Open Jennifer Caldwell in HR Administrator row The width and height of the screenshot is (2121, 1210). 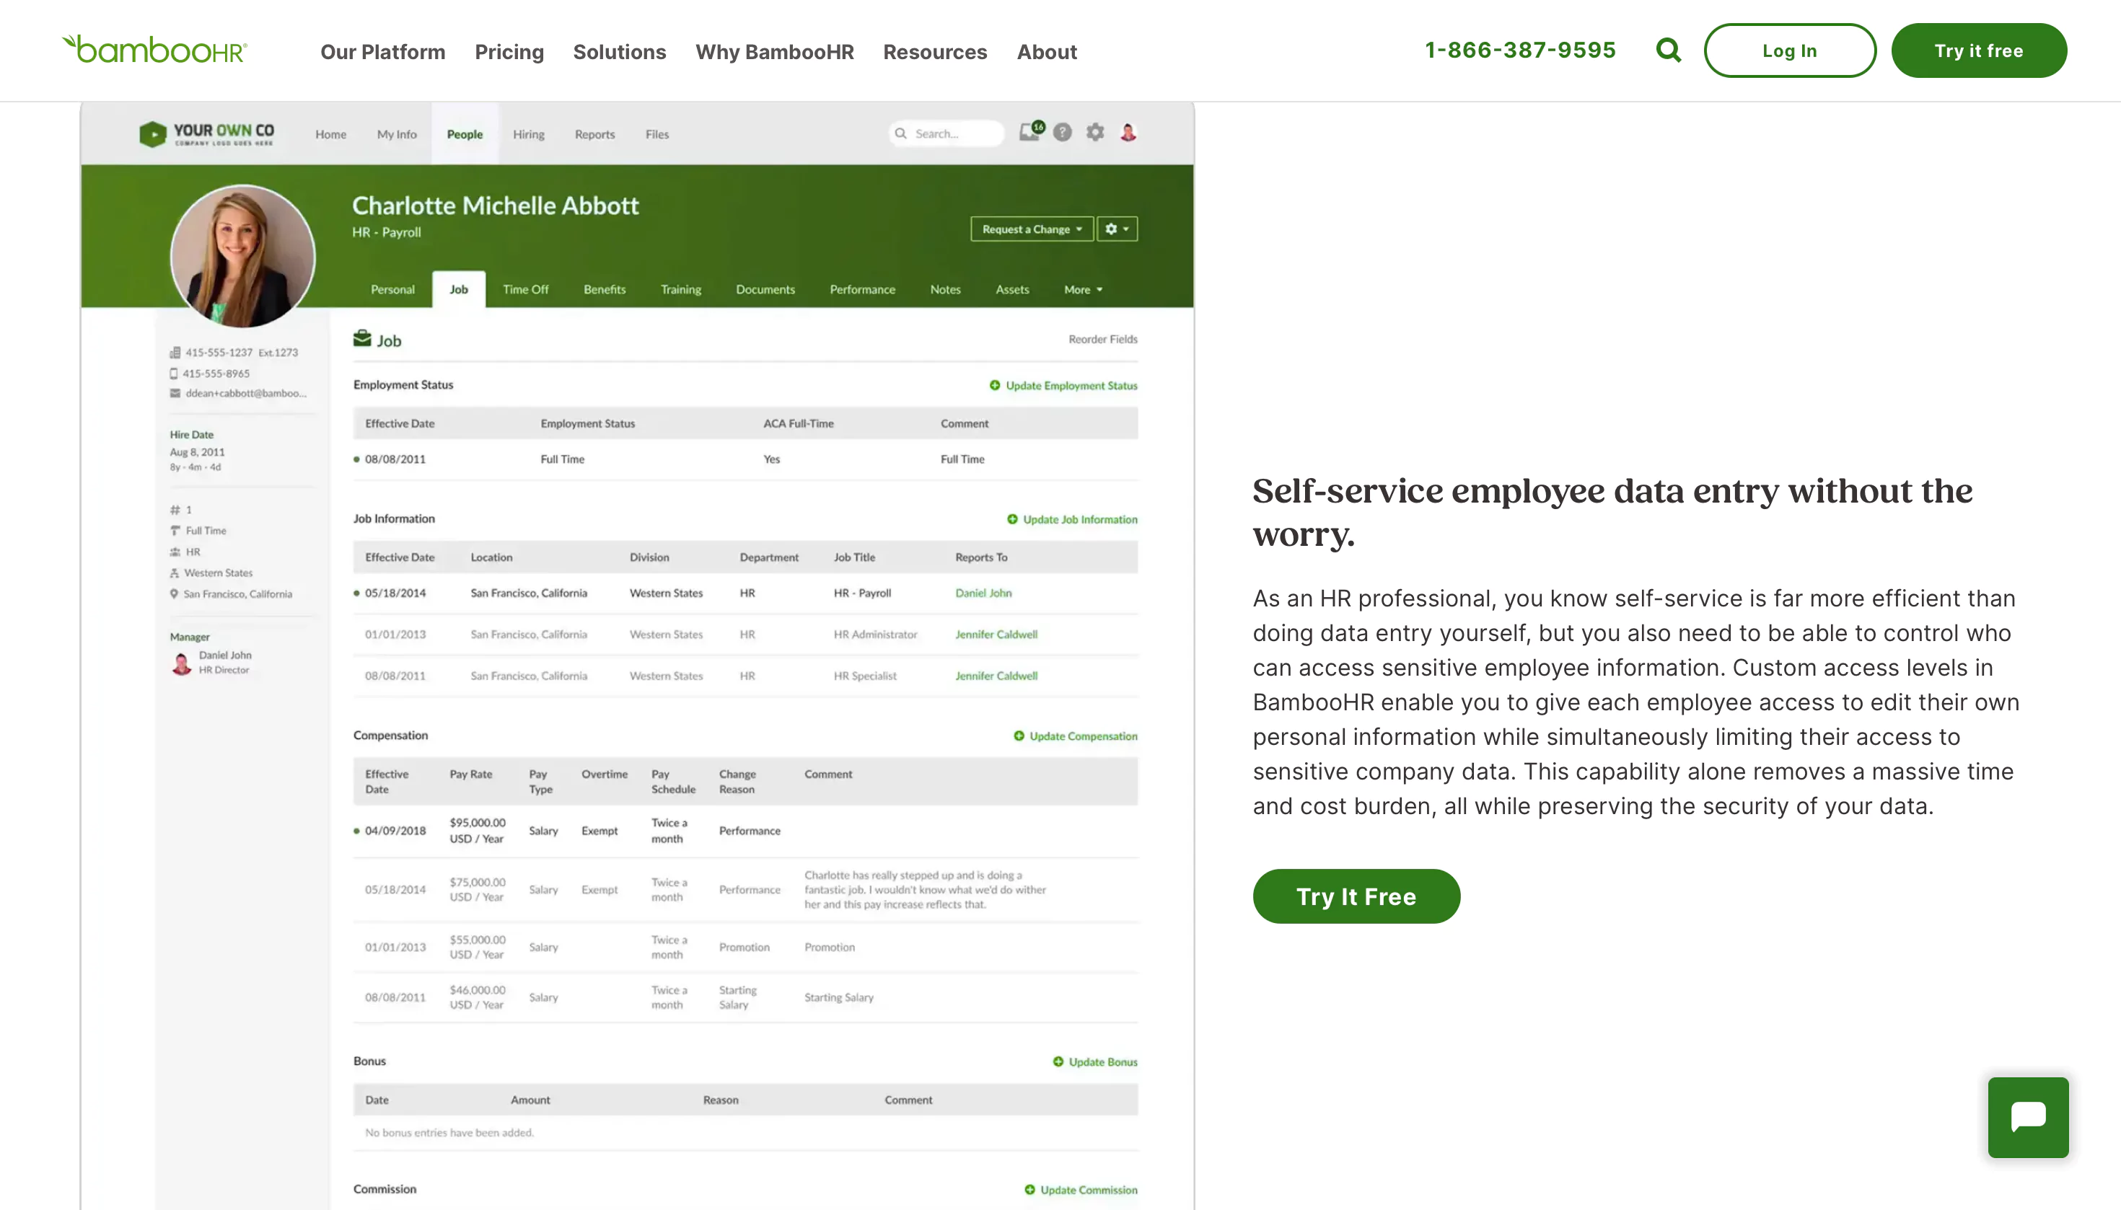pyautogui.click(x=996, y=634)
